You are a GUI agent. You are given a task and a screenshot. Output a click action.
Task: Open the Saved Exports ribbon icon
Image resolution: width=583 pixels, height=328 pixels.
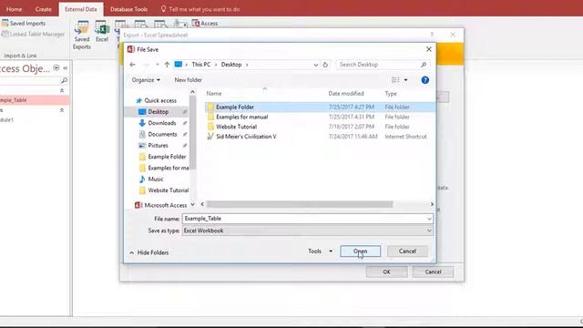click(x=82, y=35)
